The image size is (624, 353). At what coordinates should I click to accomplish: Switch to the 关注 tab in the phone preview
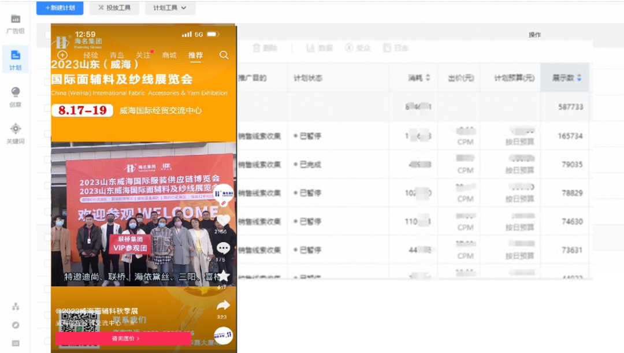click(143, 55)
